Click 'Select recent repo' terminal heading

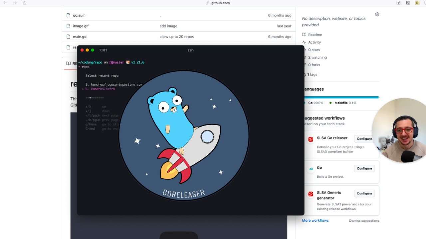102,76
